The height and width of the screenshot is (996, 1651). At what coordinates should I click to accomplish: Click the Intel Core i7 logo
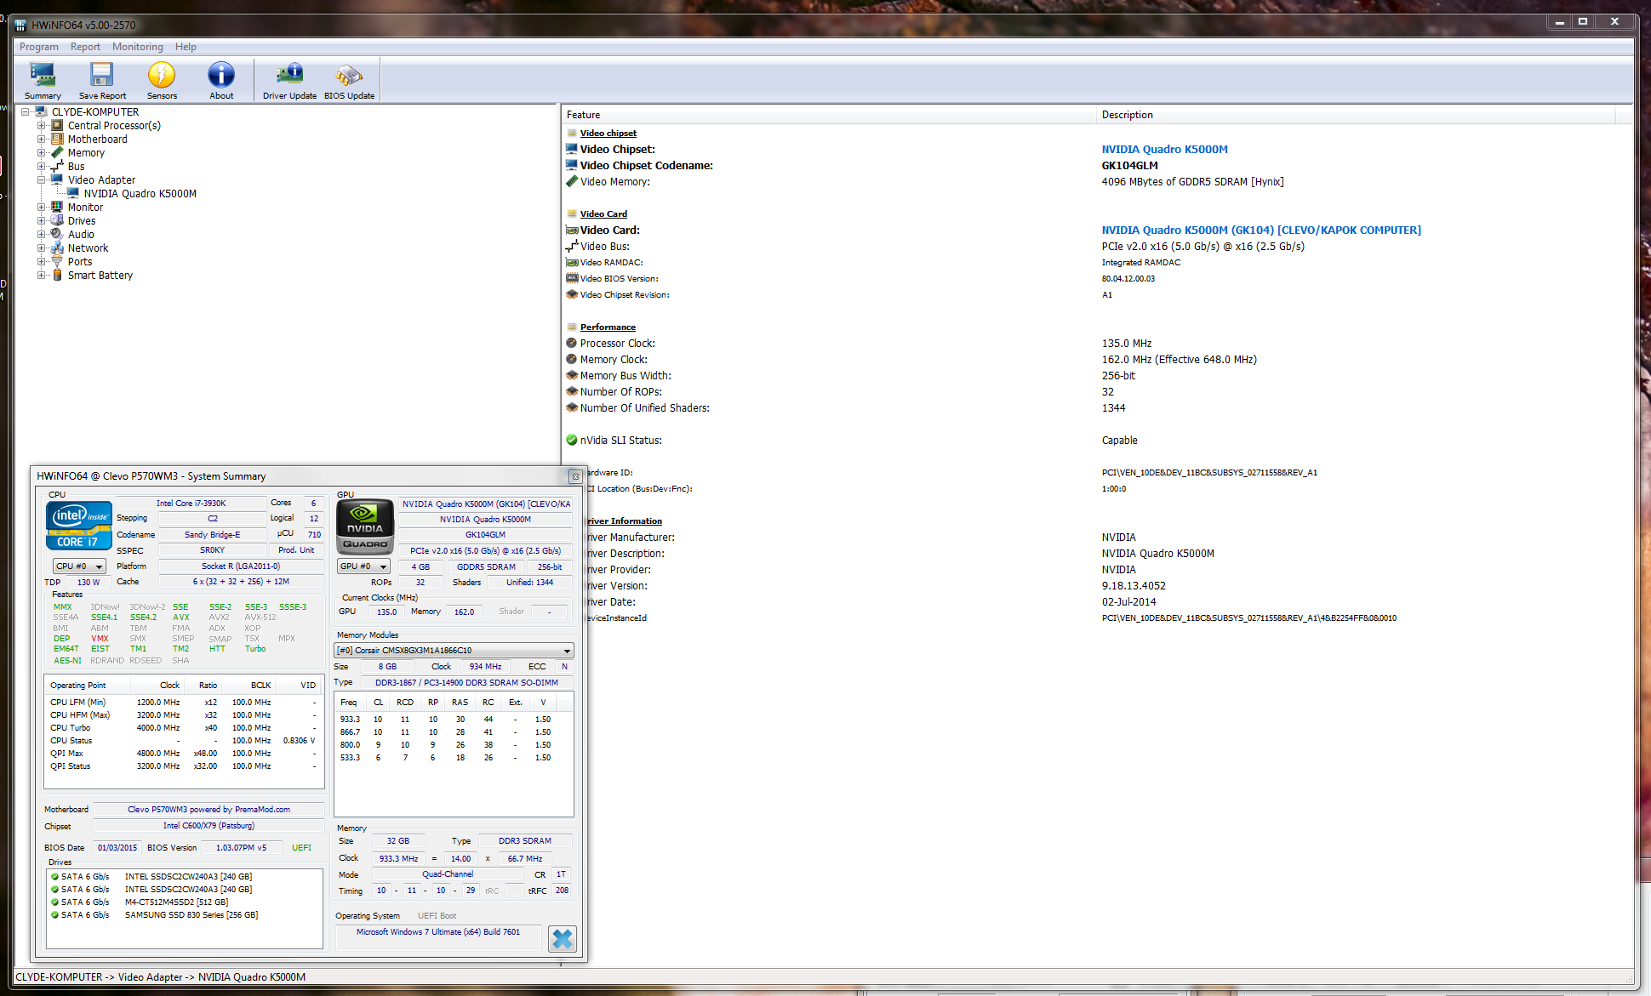click(79, 525)
